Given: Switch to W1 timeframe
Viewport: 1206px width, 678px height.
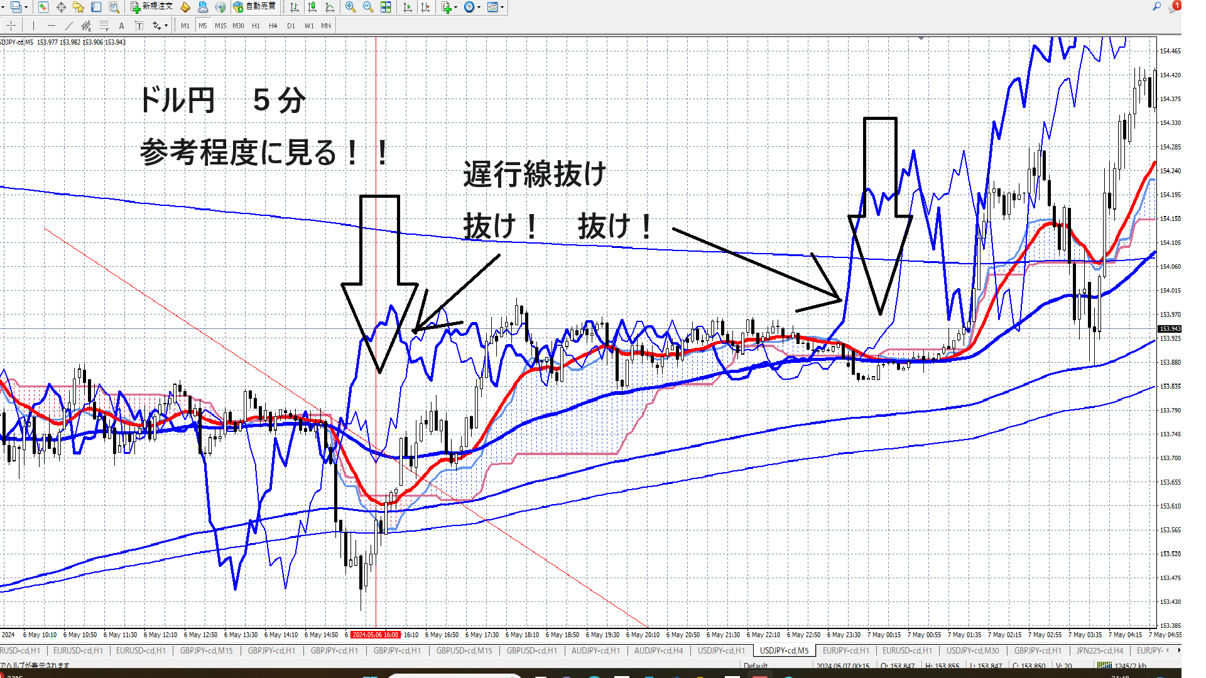Looking at the screenshot, I should click(x=309, y=26).
